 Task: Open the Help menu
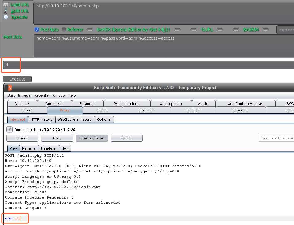72,95
